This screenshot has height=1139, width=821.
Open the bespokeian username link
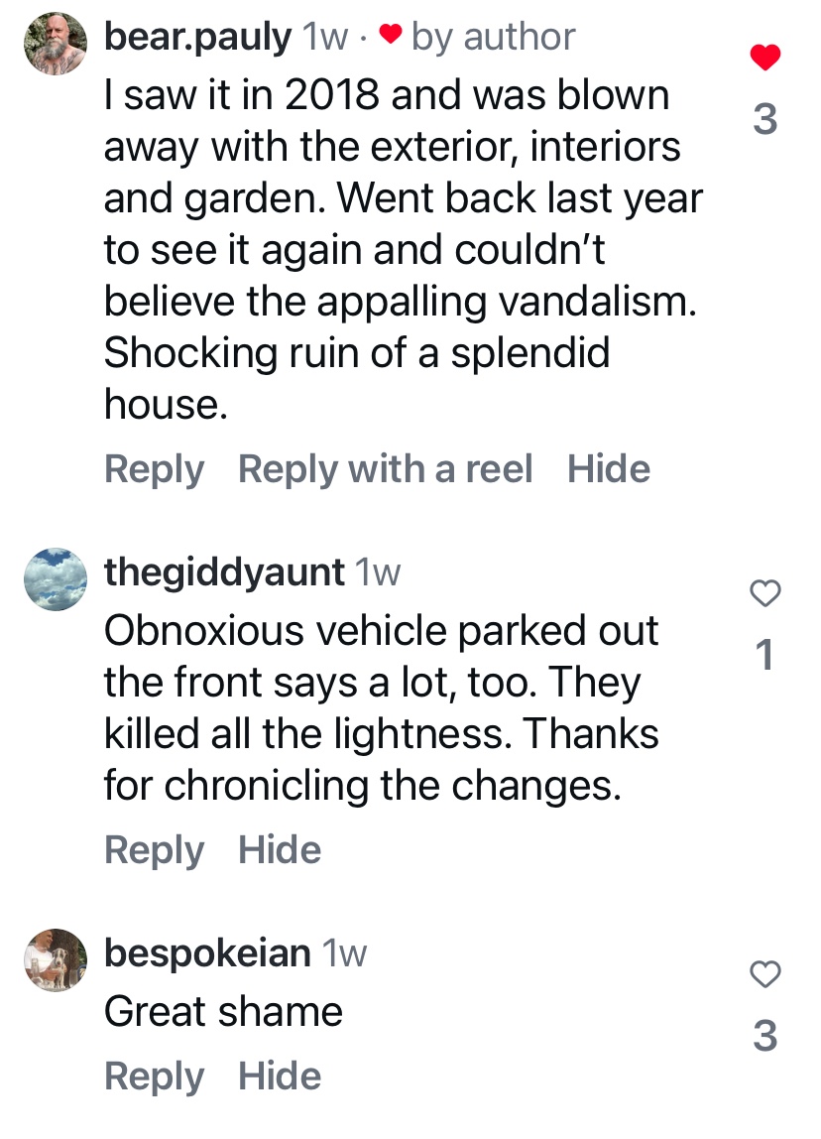tap(207, 952)
